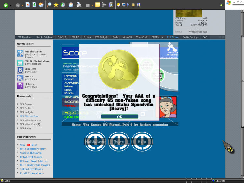Open Favorites with the star icon

pyautogui.click(x=56, y=5)
